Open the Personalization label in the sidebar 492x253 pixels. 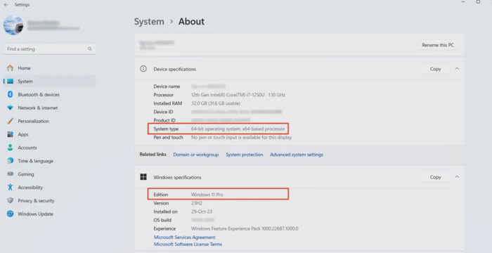(33, 121)
